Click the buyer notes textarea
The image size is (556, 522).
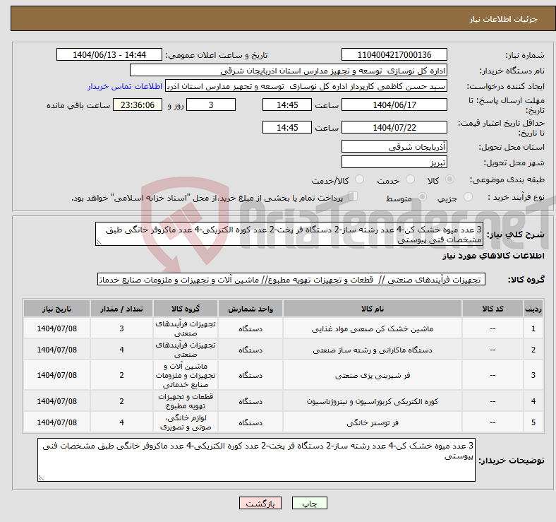click(x=256, y=460)
